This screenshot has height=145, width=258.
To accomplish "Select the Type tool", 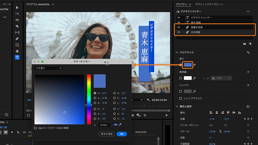I will [x=17, y=57].
